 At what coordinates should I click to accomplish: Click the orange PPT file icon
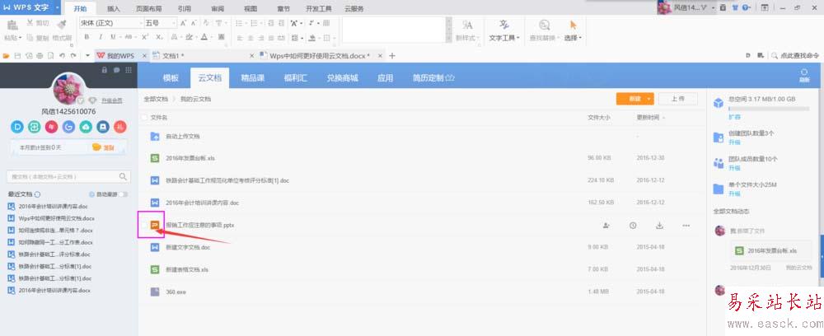(155, 225)
